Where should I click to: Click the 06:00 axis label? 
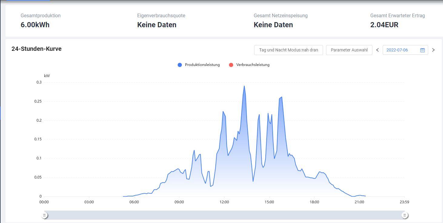[134, 202]
